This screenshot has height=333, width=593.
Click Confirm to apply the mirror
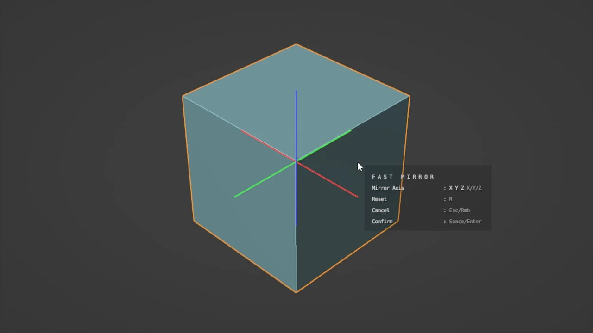(382, 221)
